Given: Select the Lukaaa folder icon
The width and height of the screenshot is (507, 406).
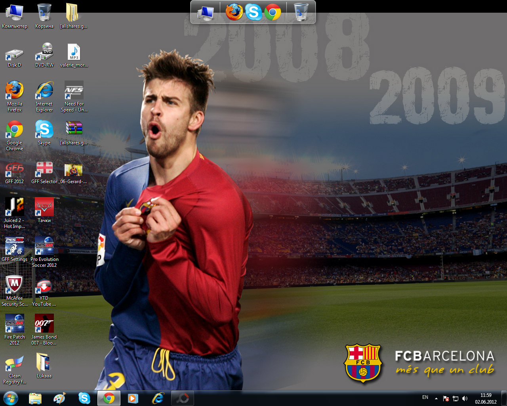Looking at the screenshot, I should (44, 366).
